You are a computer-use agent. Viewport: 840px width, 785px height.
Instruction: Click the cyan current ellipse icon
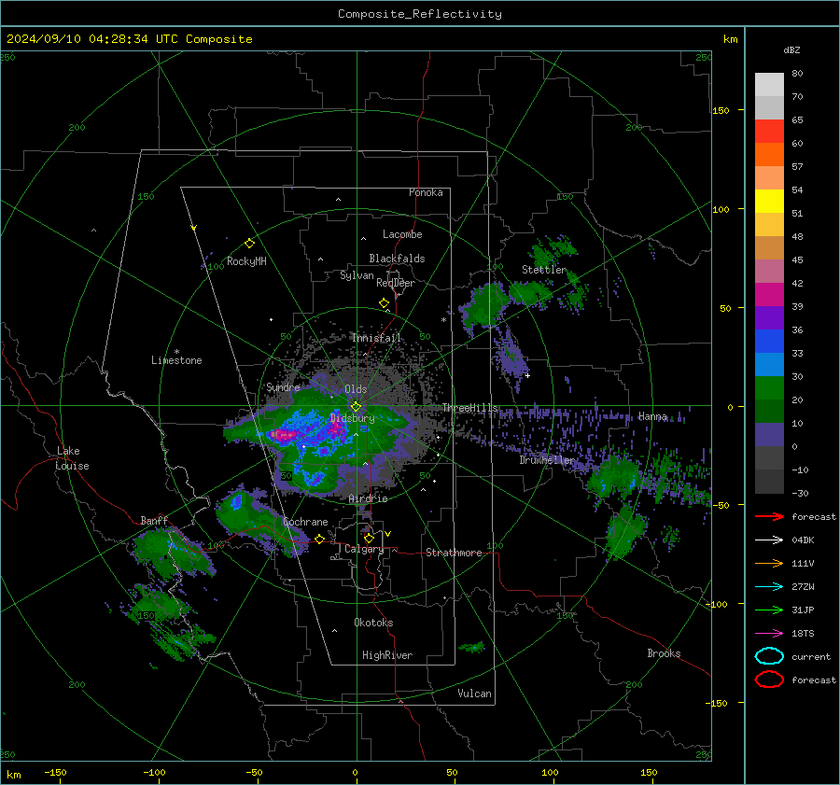coord(769,656)
